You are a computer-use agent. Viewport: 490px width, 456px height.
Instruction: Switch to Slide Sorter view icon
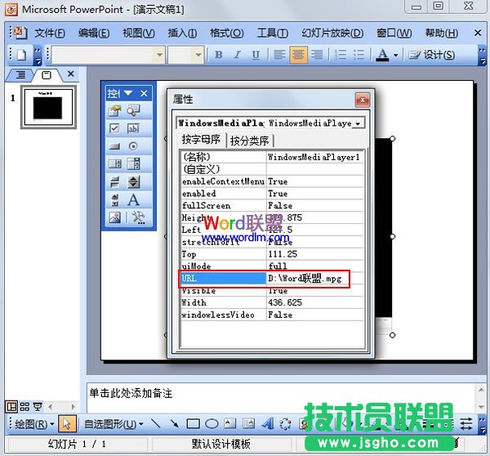point(24,407)
